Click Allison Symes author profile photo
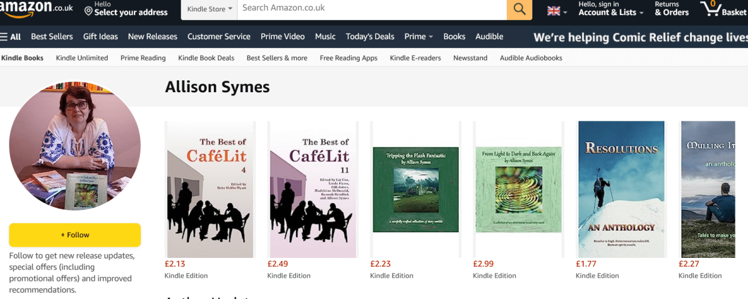The image size is (748, 299). [x=74, y=146]
